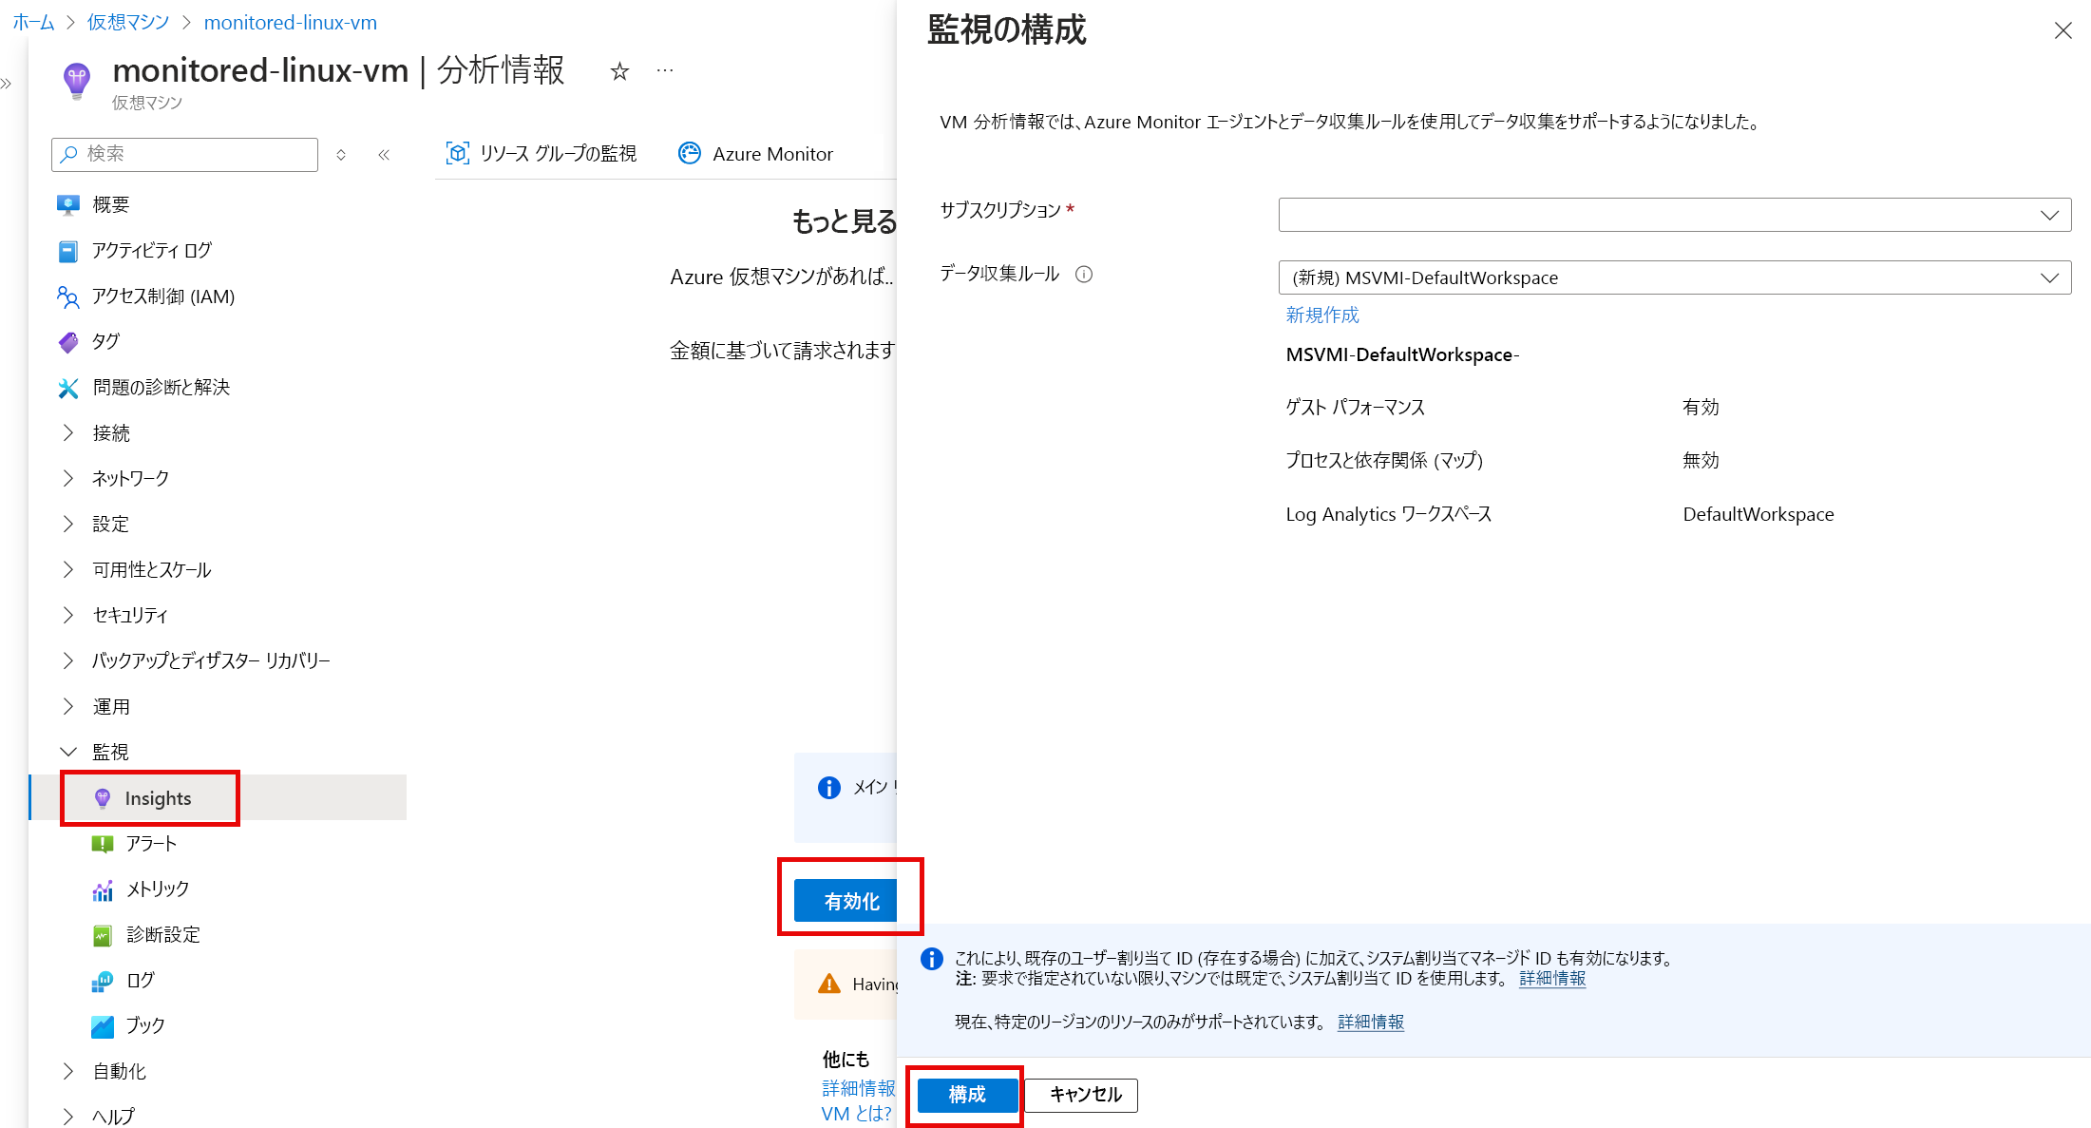
Task: Click the 問題の診断と解決 wrench icon
Action: tap(68, 388)
